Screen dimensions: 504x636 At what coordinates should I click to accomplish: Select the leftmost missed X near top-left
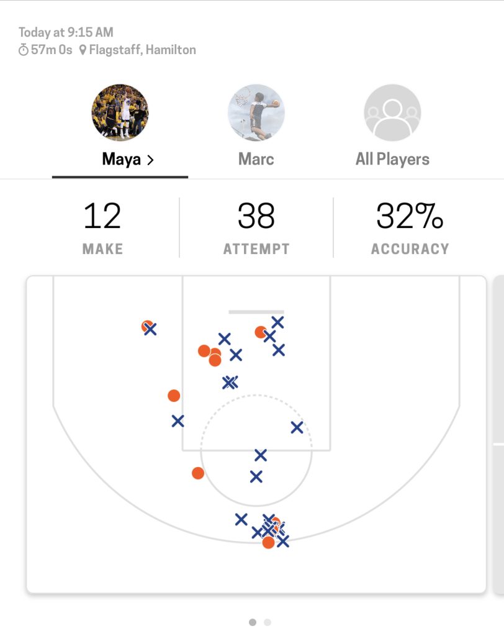click(x=150, y=329)
